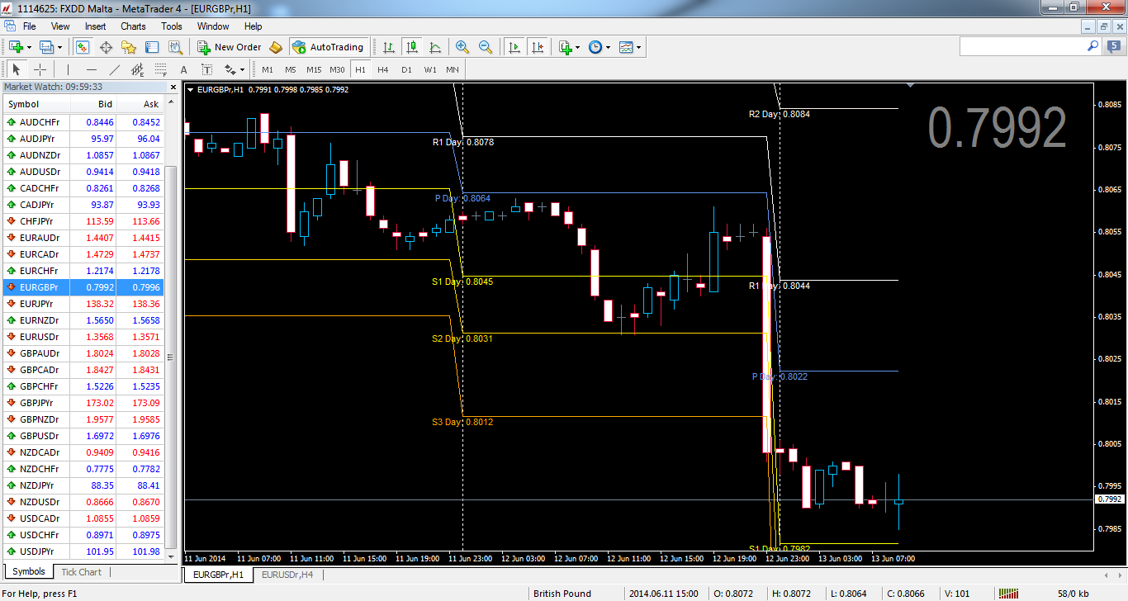Viewport: 1128px width, 601px height.
Task: Draw a vertical line tool
Action: tap(68, 69)
